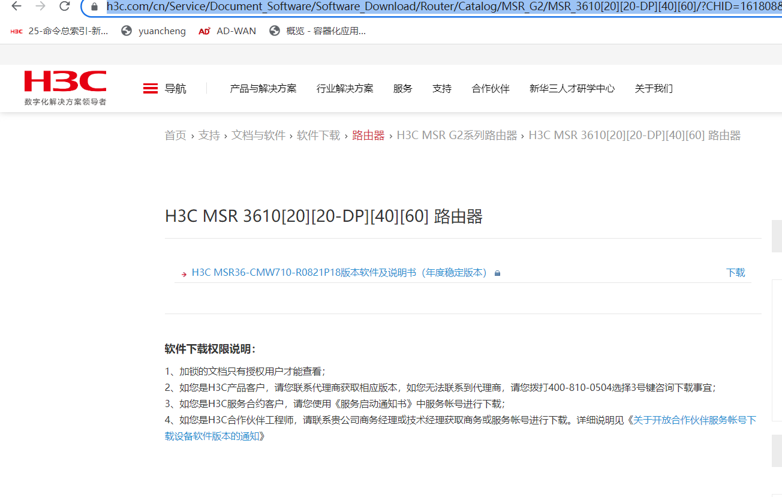
Task: Click the line mentioning 400-810-0504
Action: tap(441, 387)
